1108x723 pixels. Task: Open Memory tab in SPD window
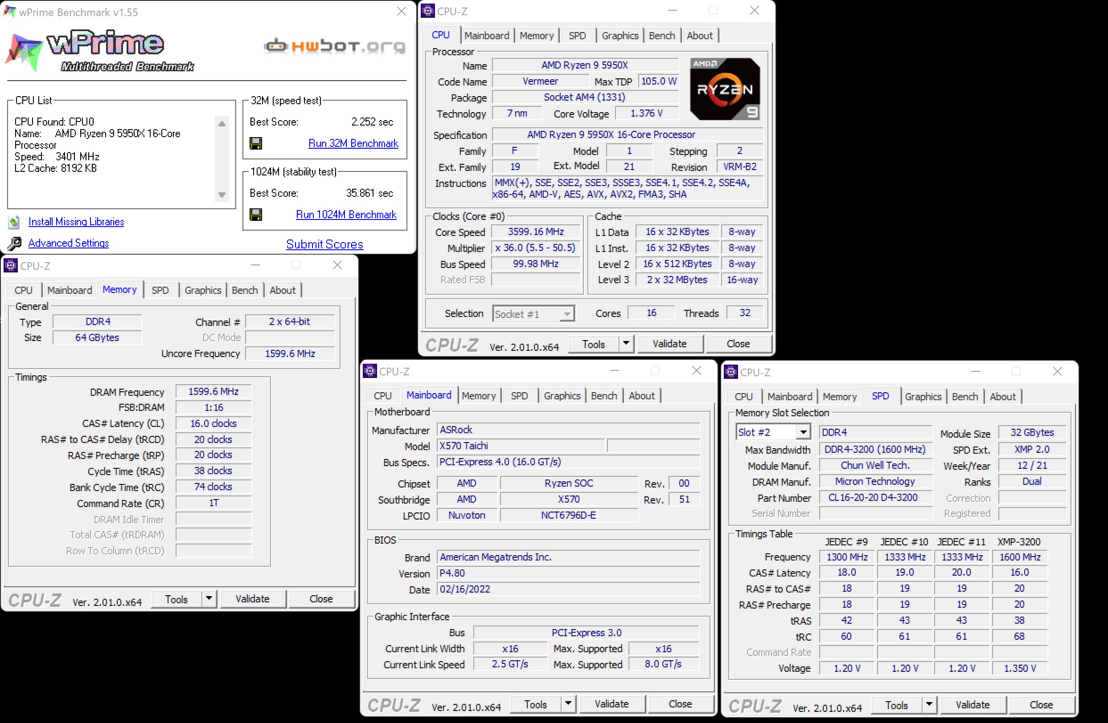point(839,397)
